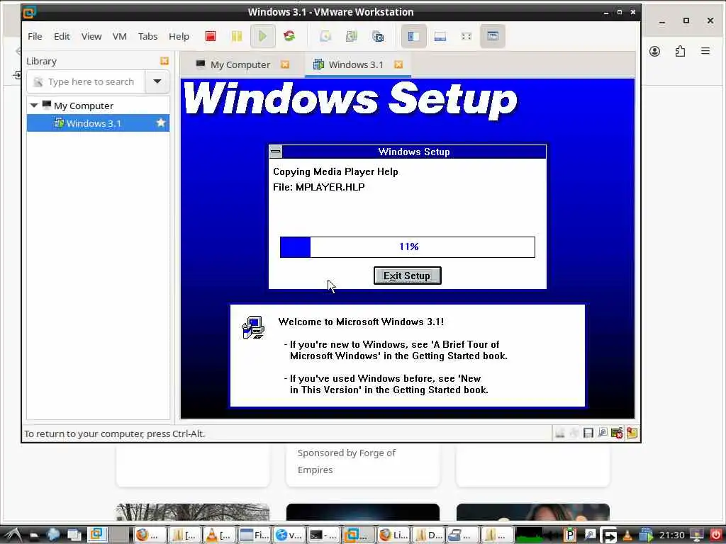This screenshot has width=726, height=544.
Task: Close the My Computer tab
Action: pos(285,64)
